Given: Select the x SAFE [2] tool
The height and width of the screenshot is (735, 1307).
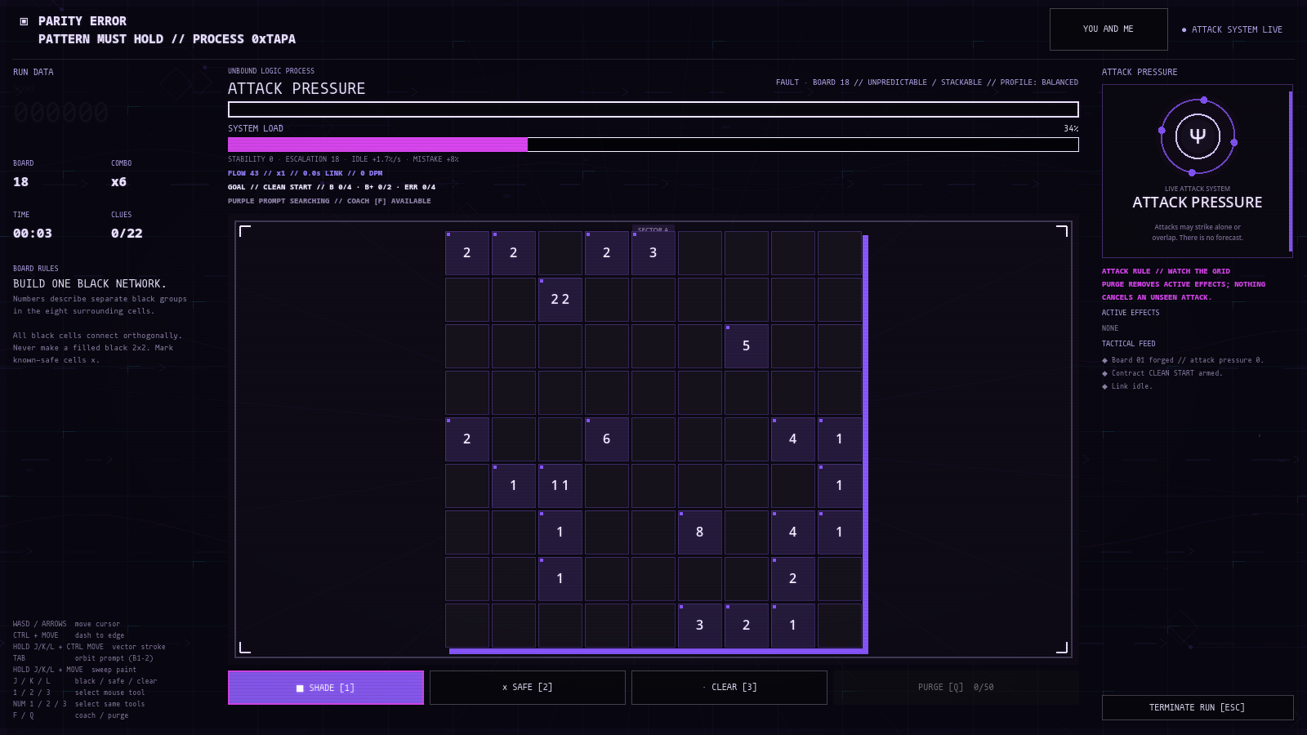Looking at the screenshot, I should [528, 688].
